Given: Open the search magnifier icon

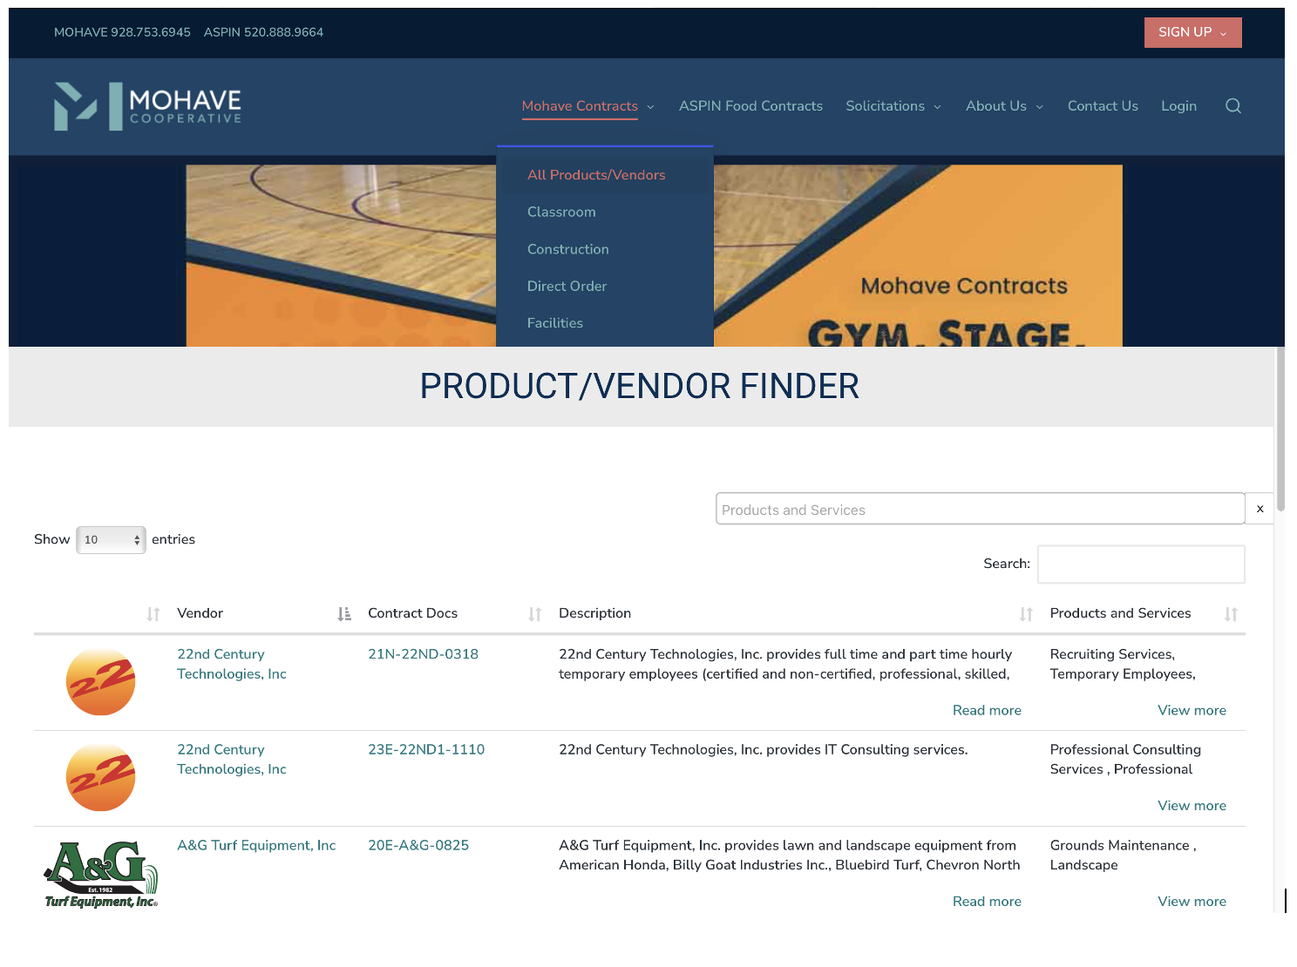Looking at the screenshot, I should click(x=1232, y=106).
